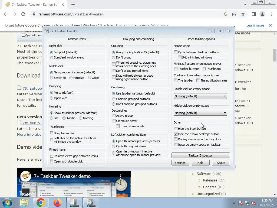
Task: Open the Taskbar Inspector
Action: coord(200,155)
